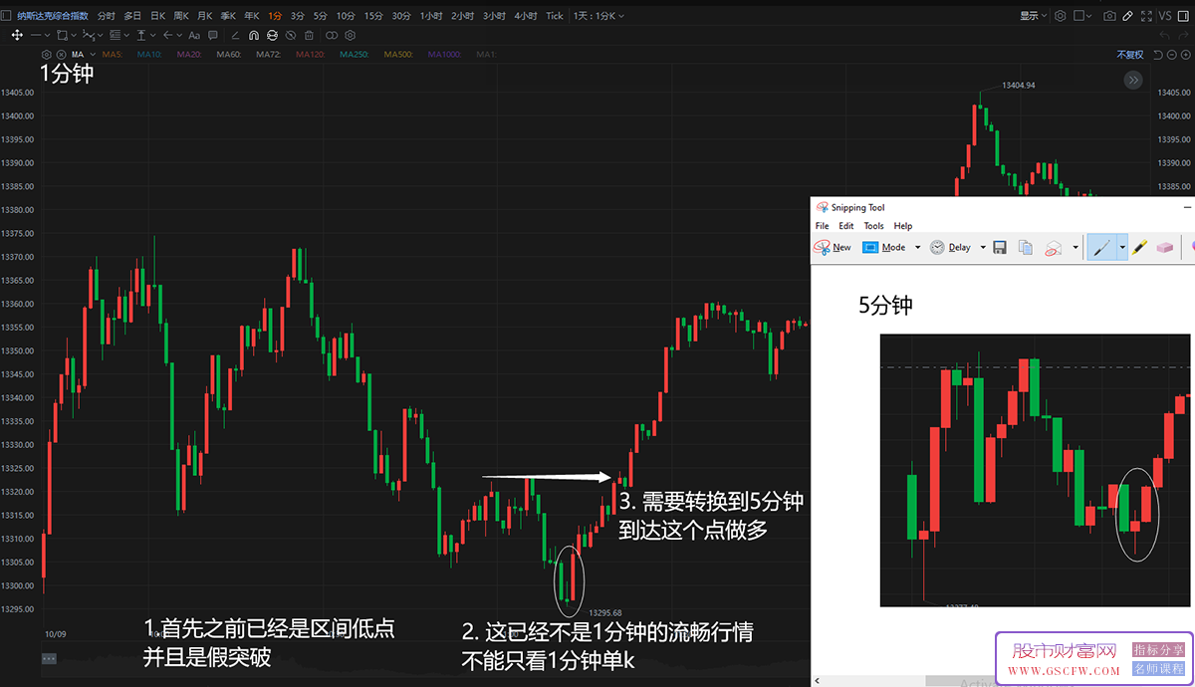Select the Aa text annotation tool
The height and width of the screenshot is (687, 1195).
tap(194, 35)
